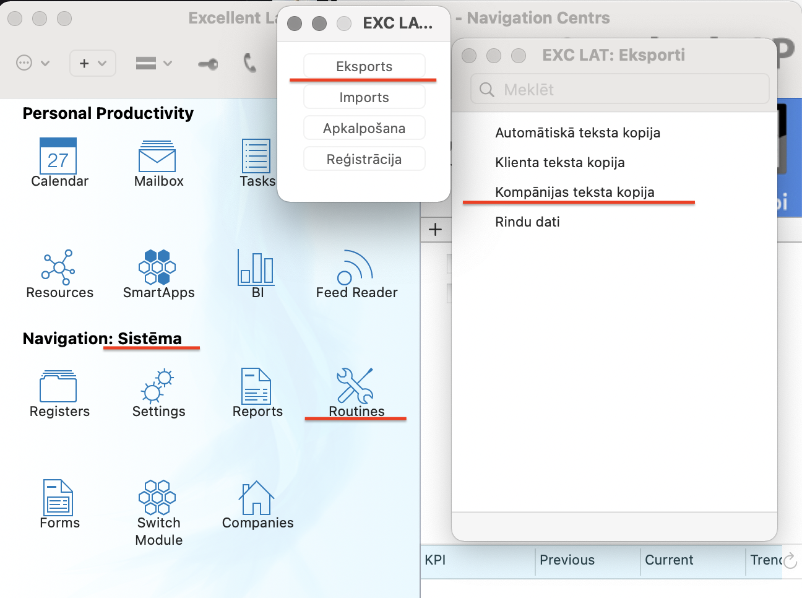The image size is (802, 598).
Task: Click the Imports button
Action: point(364,97)
